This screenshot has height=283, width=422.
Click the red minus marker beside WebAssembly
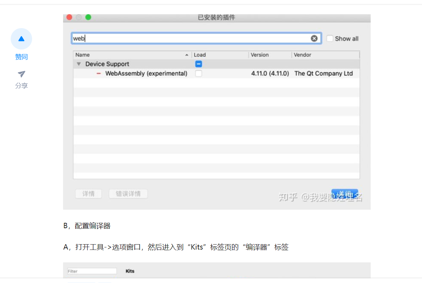99,73
